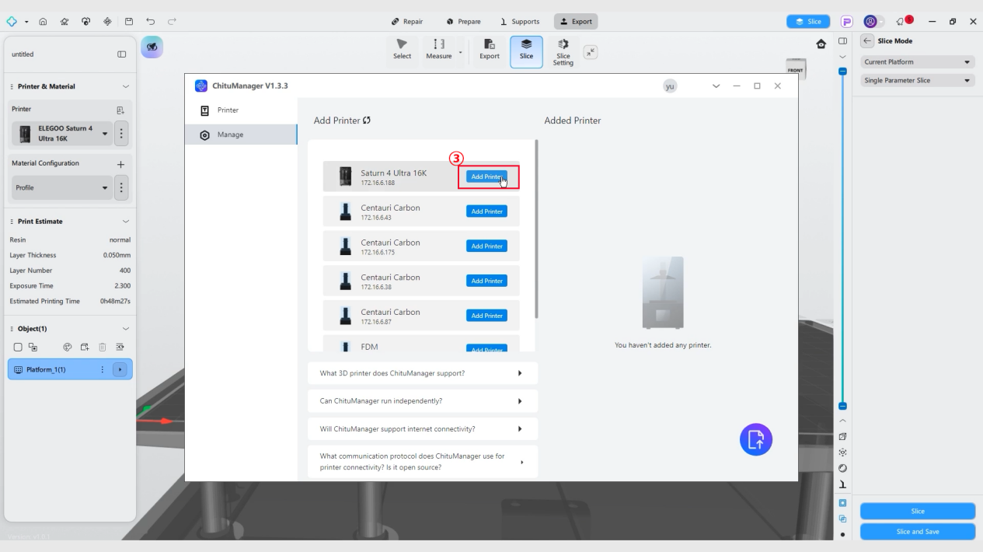
Task: Add the Centauri Carbon printer at 172.16.6.38
Action: (x=486, y=281)
